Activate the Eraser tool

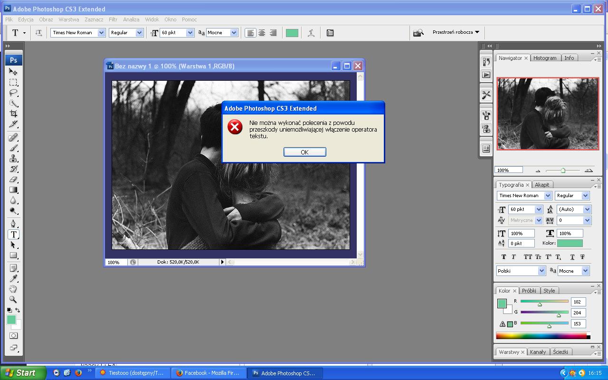[14, 180]
